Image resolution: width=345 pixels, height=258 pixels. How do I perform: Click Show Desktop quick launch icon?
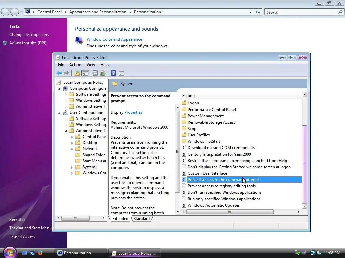[24, 253]
